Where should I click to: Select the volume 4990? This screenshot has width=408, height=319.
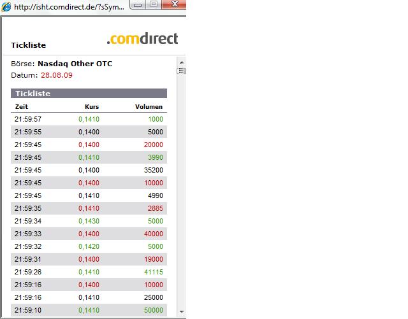click(156, 195)
